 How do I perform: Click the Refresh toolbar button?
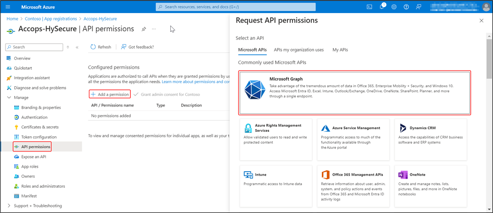click(101, 47)
